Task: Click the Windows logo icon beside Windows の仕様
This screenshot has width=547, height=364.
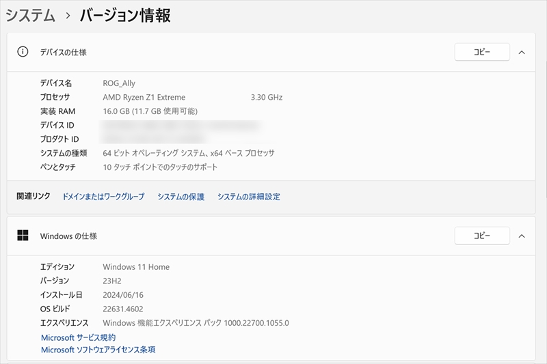Action: point(23,236)
